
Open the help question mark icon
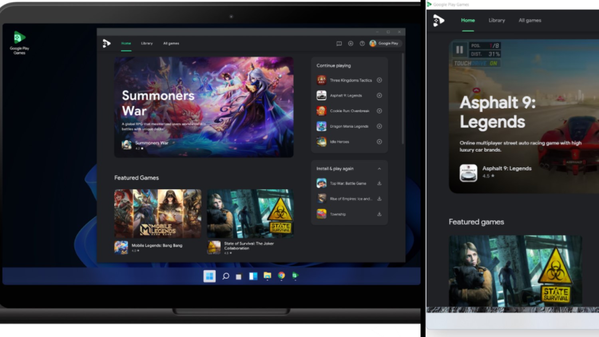click(362, 44)
